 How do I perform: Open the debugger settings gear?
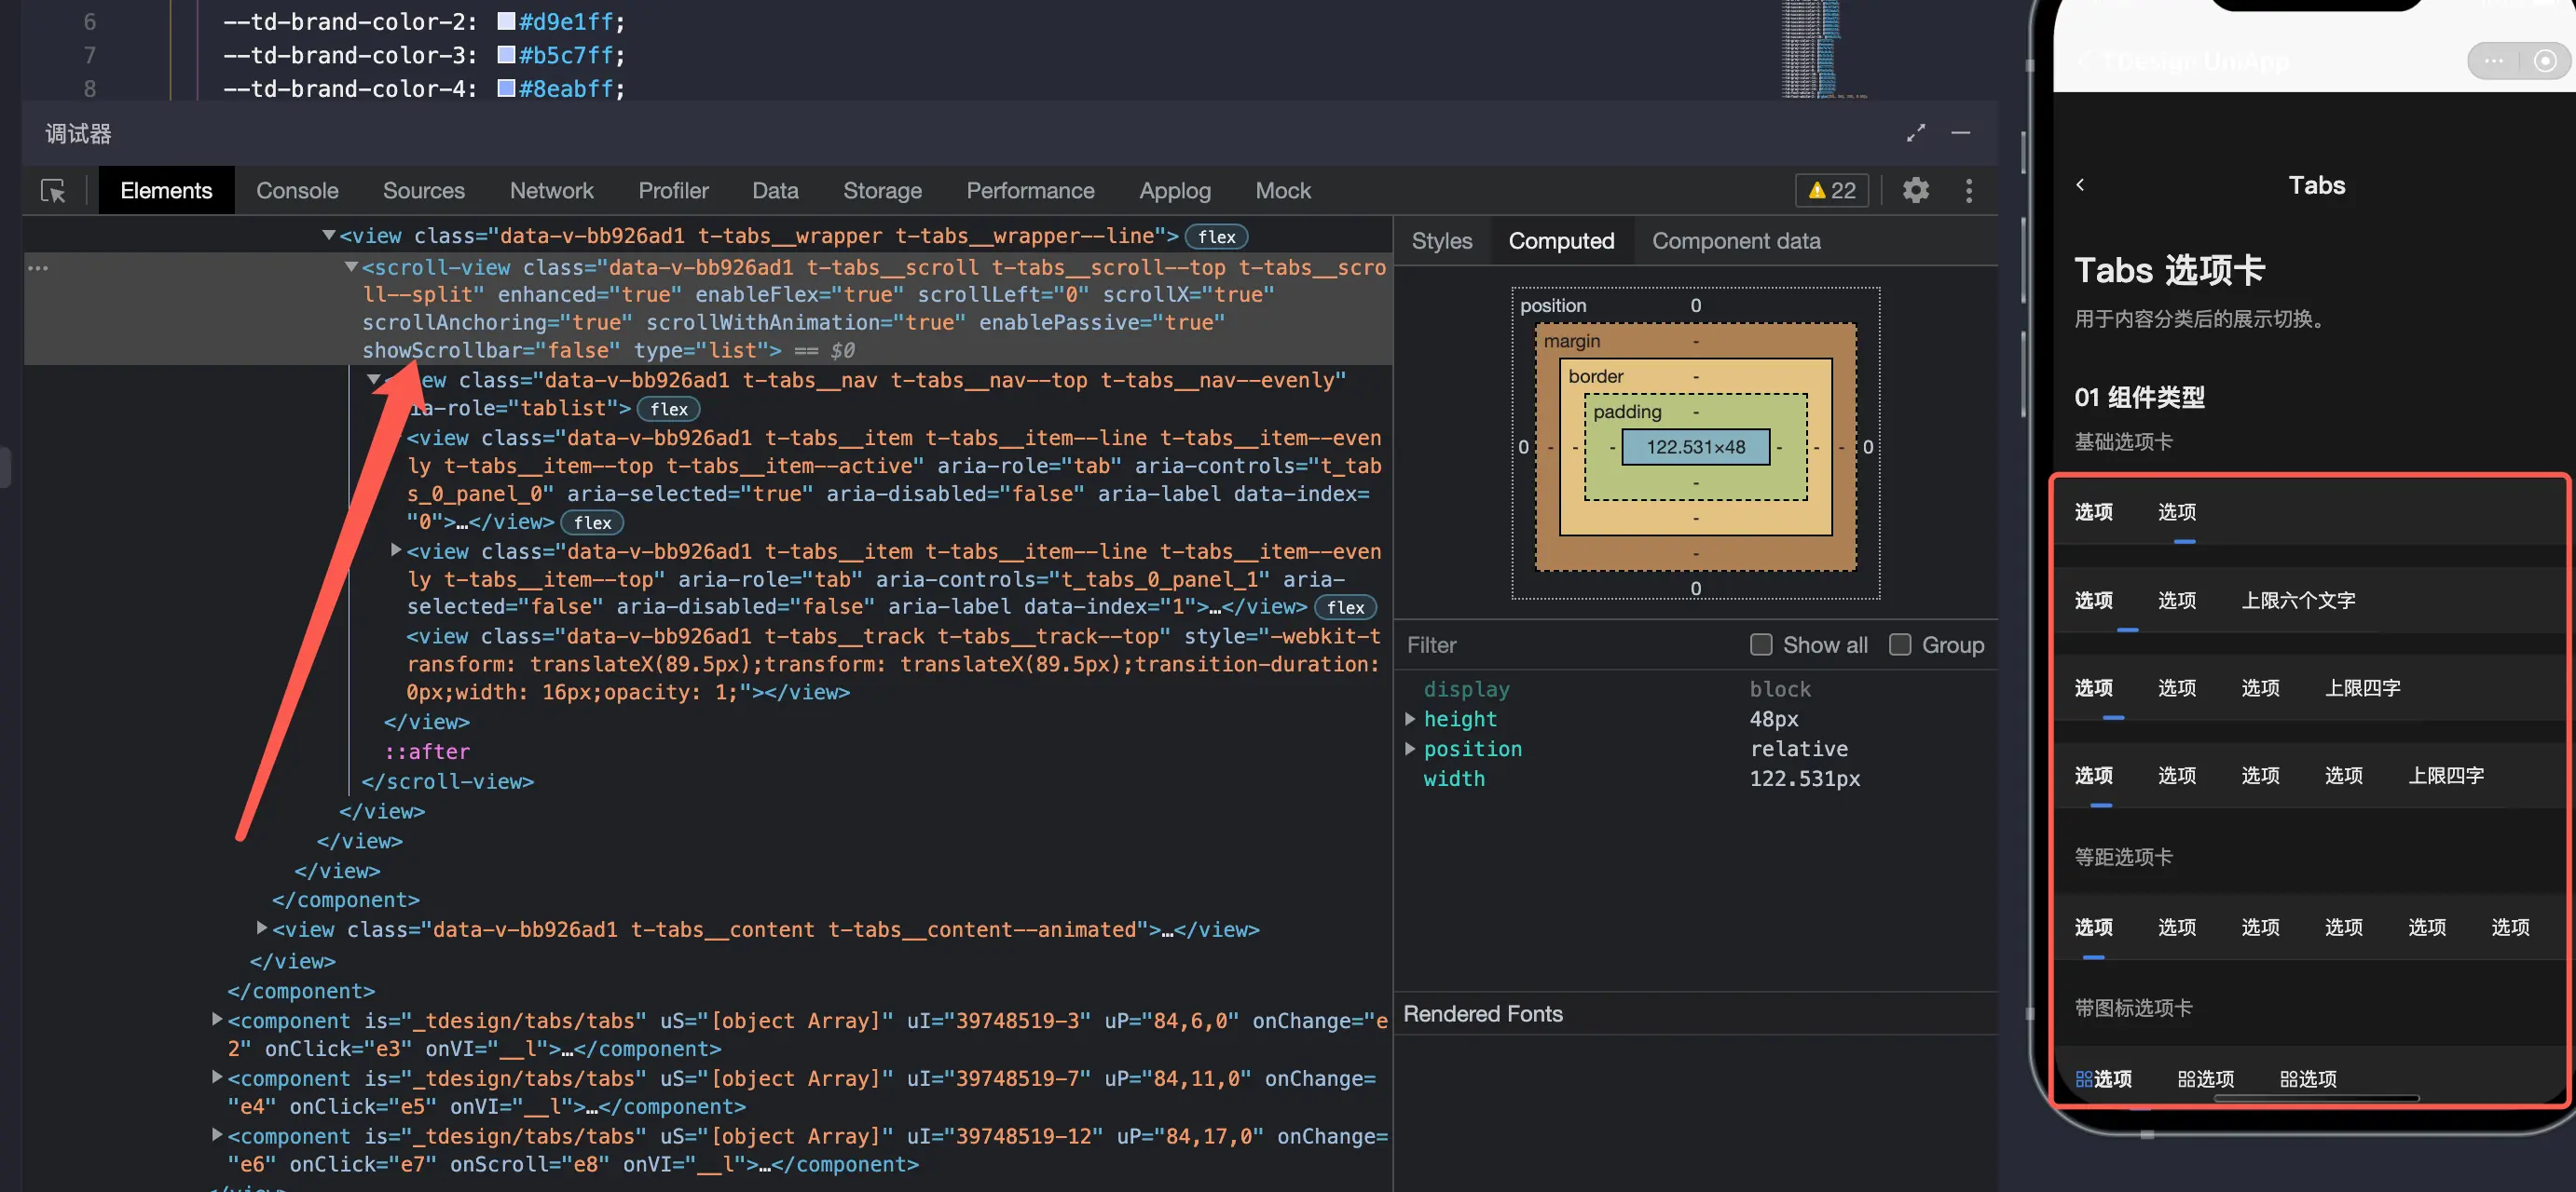[x=1915, y=191]
